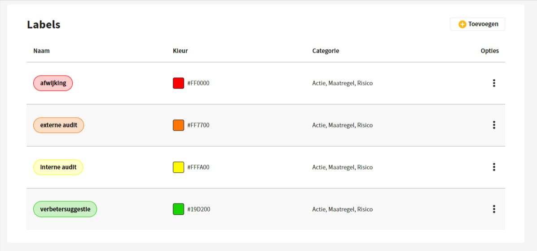Click the #FFFA00 hex code text

pos(198,167)
